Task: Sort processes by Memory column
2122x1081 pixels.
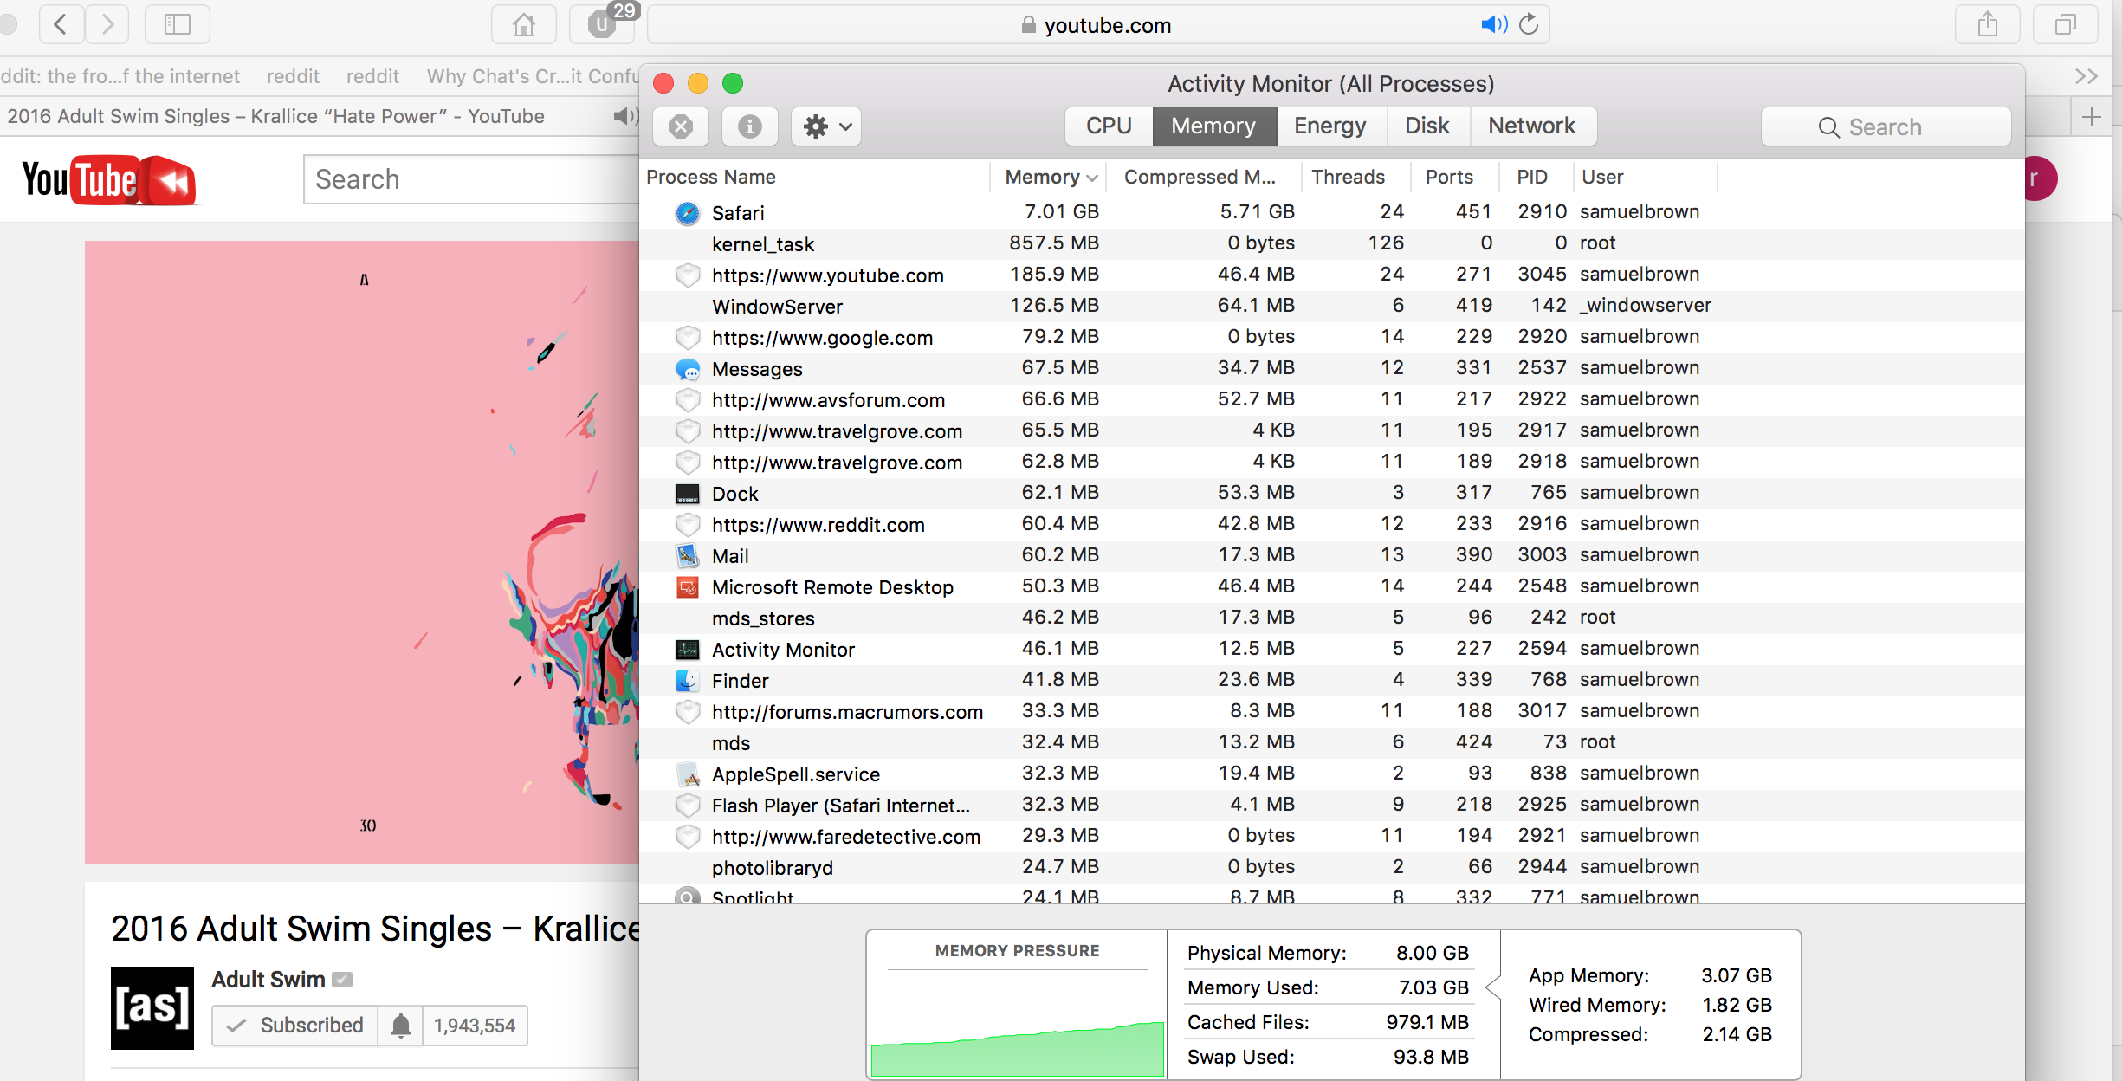Action: click(x=1043, y=177)
